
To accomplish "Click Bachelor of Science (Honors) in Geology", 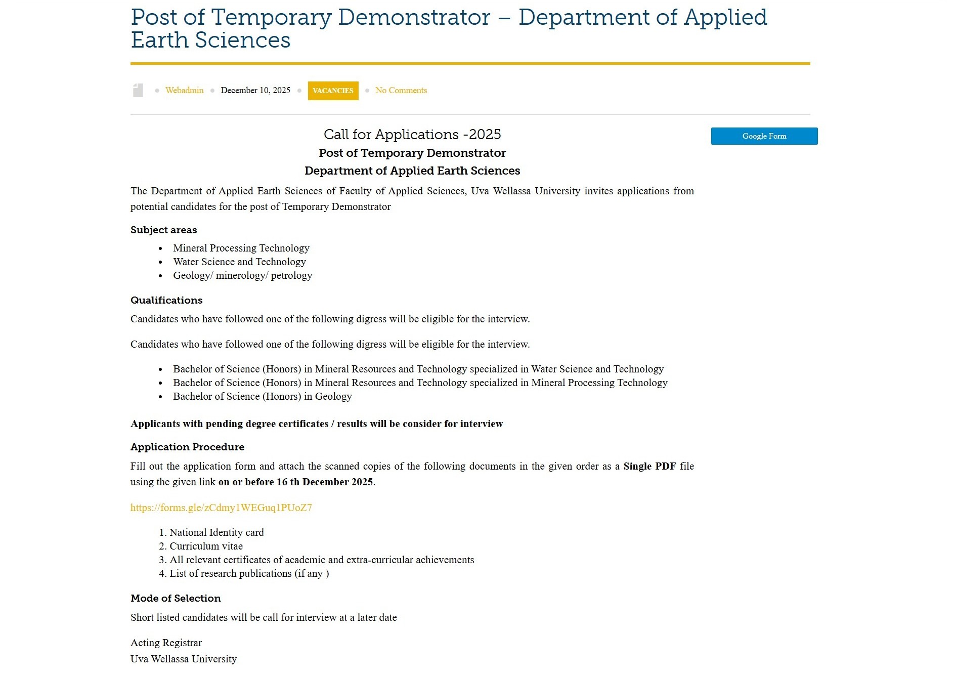I will click(262, 396).
